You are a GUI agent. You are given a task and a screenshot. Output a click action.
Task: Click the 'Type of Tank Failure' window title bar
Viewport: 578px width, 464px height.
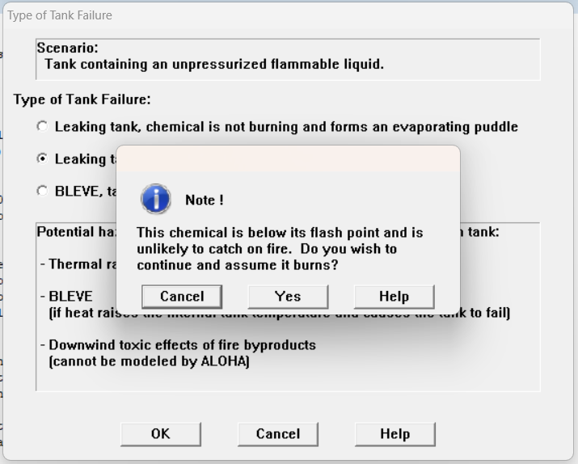[x=243, y=15]
